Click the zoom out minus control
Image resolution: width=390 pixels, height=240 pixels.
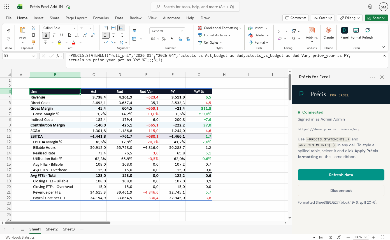click(348, 237)
